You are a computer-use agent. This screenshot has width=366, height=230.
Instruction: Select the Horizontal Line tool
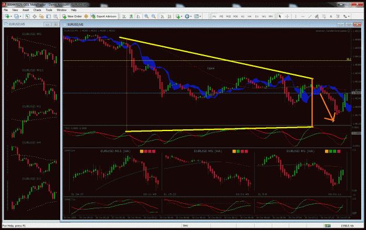pyautogui.click(x=303, y=16)
